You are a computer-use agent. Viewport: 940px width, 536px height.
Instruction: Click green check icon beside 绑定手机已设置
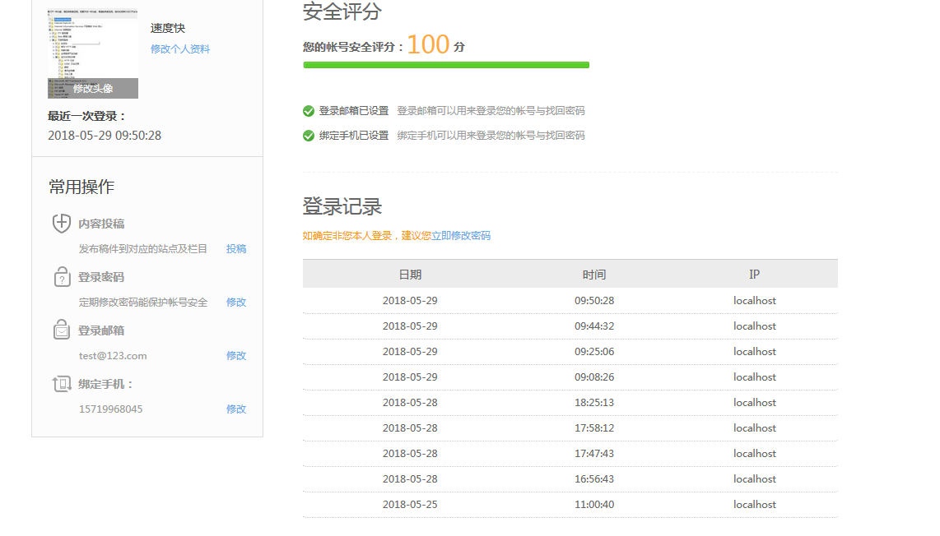coord(309,136)
